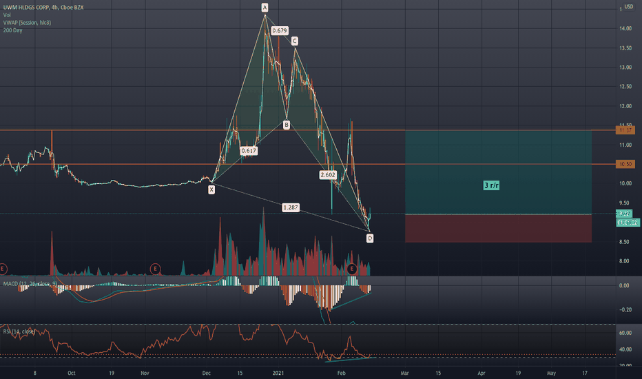The height and width of the screenshot is (379, 642).
Task: Click the 12.50 price axis label
Action: point(625,86)
